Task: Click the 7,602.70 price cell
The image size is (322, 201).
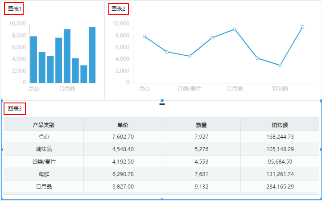Action: (x=123, y=137)
